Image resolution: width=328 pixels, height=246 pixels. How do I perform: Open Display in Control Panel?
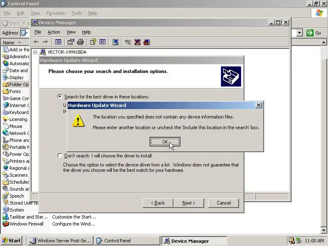(x=13, y=77)
